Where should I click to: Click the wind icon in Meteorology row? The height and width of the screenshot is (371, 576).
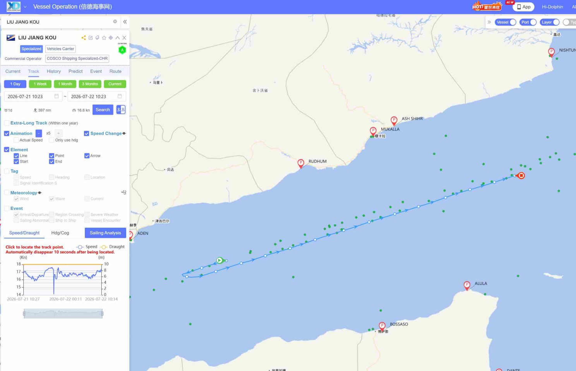[123, 192]
